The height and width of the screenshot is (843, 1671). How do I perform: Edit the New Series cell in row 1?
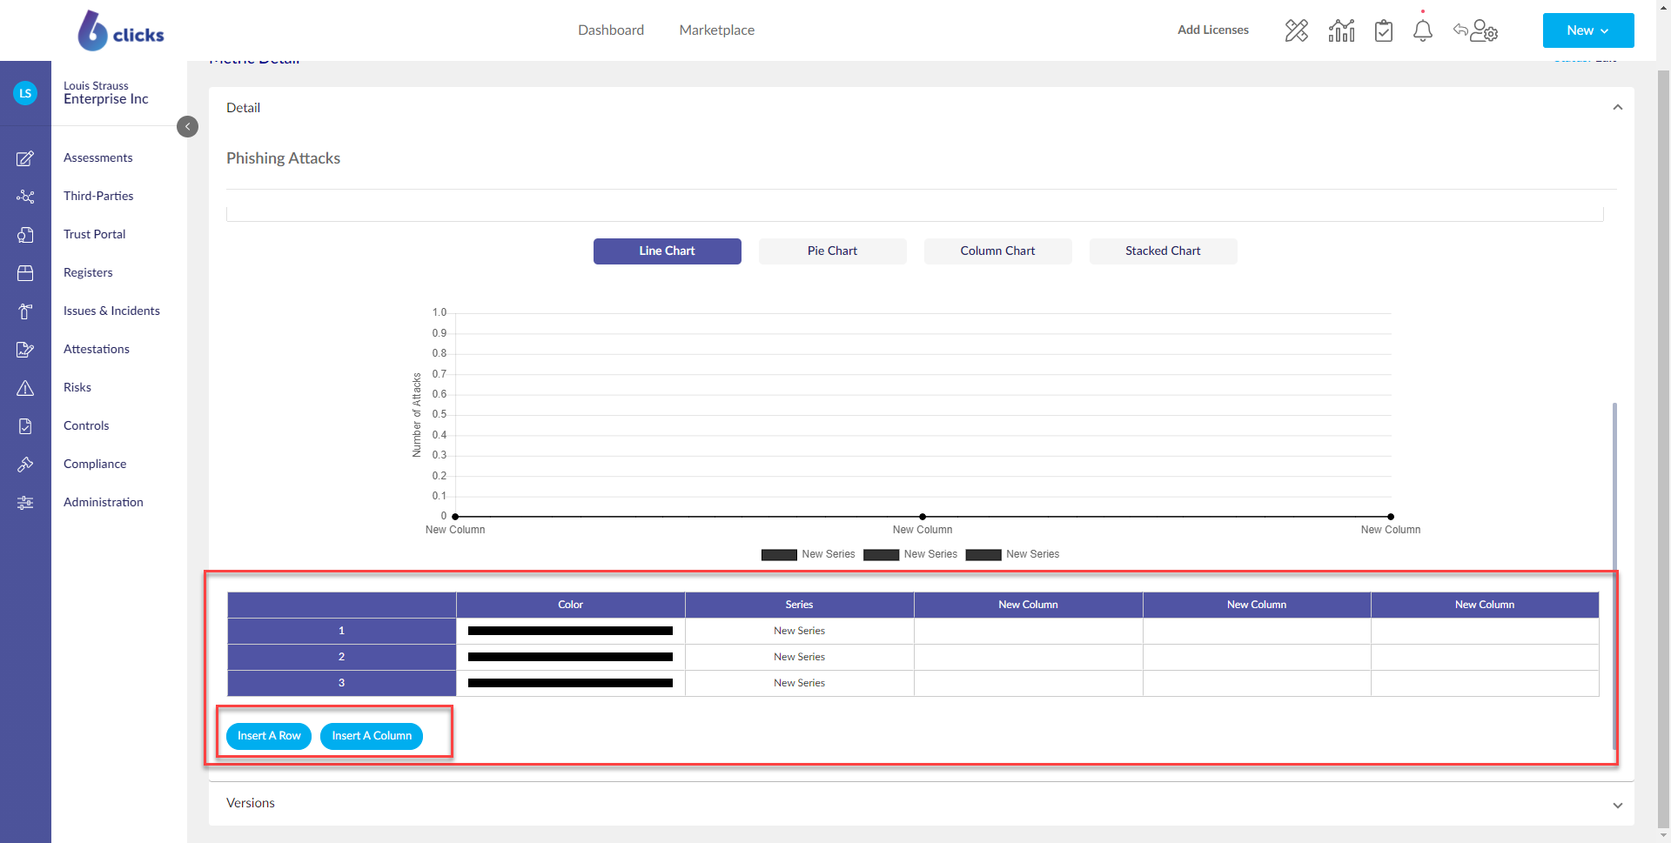(799, 631)
